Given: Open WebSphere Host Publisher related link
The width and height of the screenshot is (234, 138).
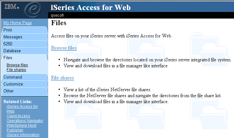Looking at the screenshot, I should click(x=21, y=128).
